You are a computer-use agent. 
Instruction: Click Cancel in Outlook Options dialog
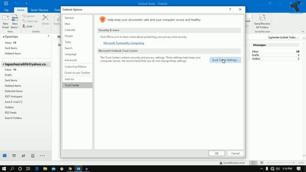pos(235,153)
